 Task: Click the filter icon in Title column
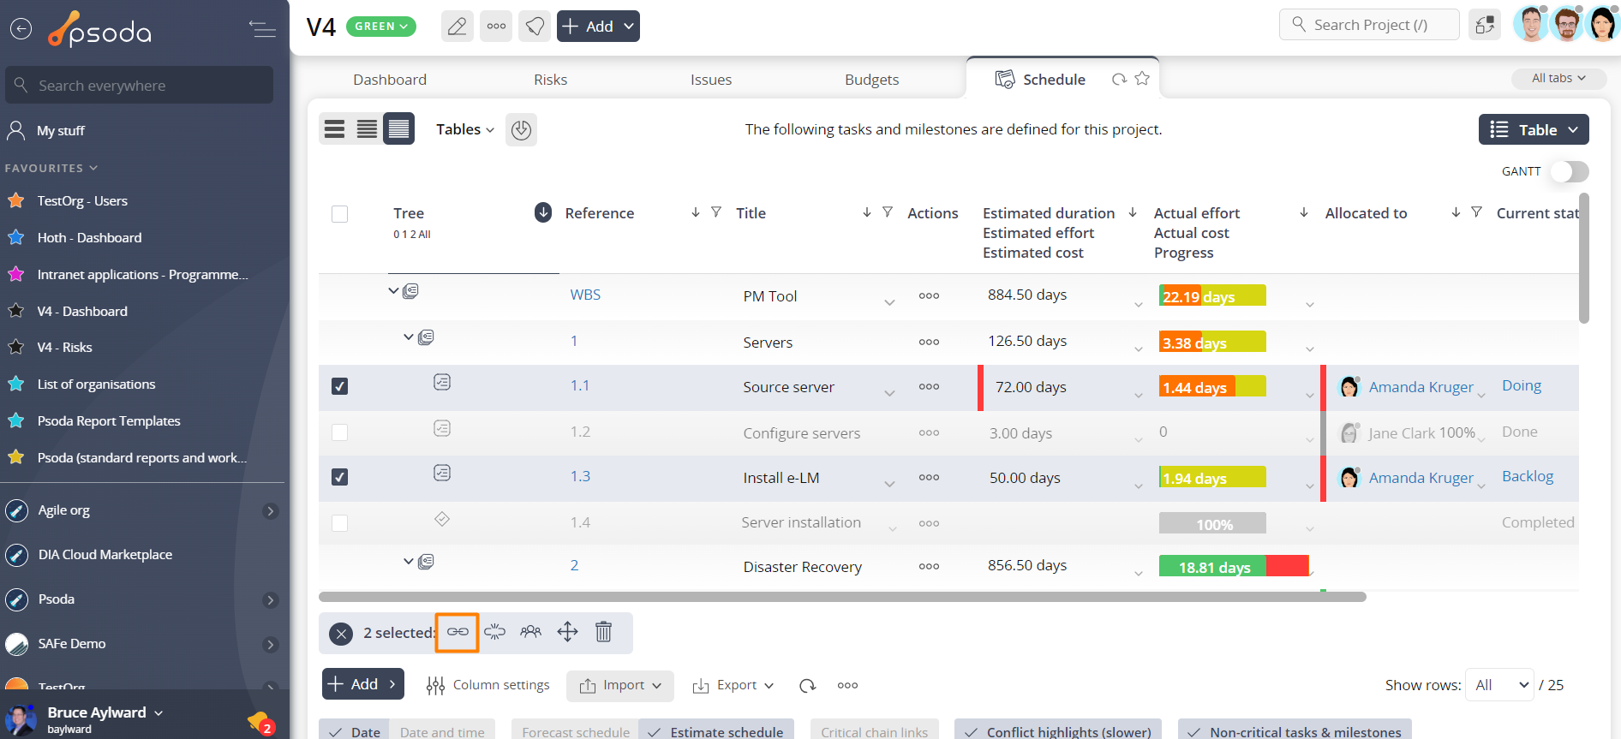tap(888, 212)
